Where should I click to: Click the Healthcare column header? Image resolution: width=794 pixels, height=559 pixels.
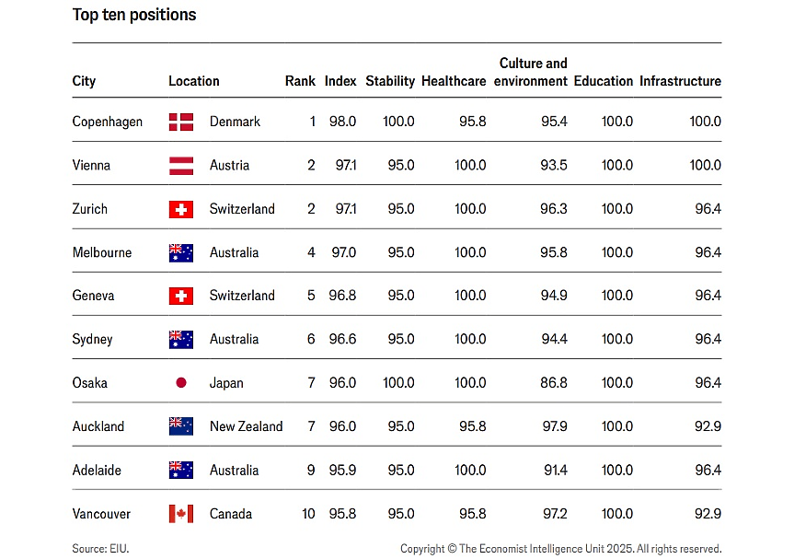click(454, 81)
